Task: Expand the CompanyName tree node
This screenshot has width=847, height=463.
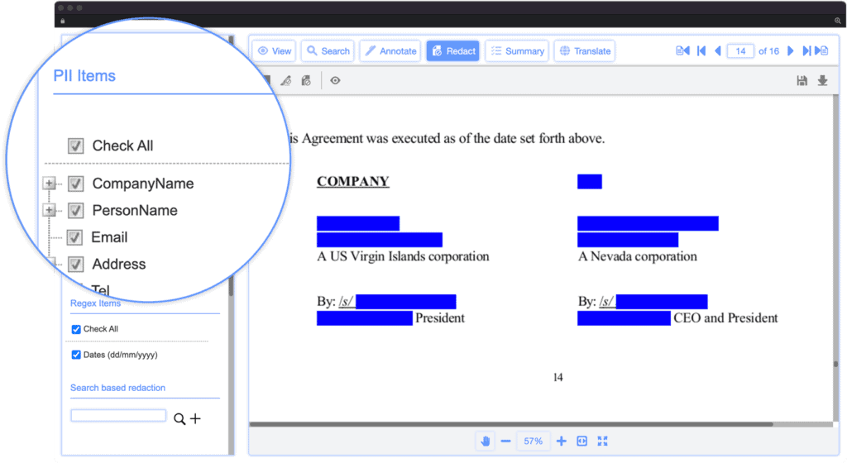Action: point(49,184)
